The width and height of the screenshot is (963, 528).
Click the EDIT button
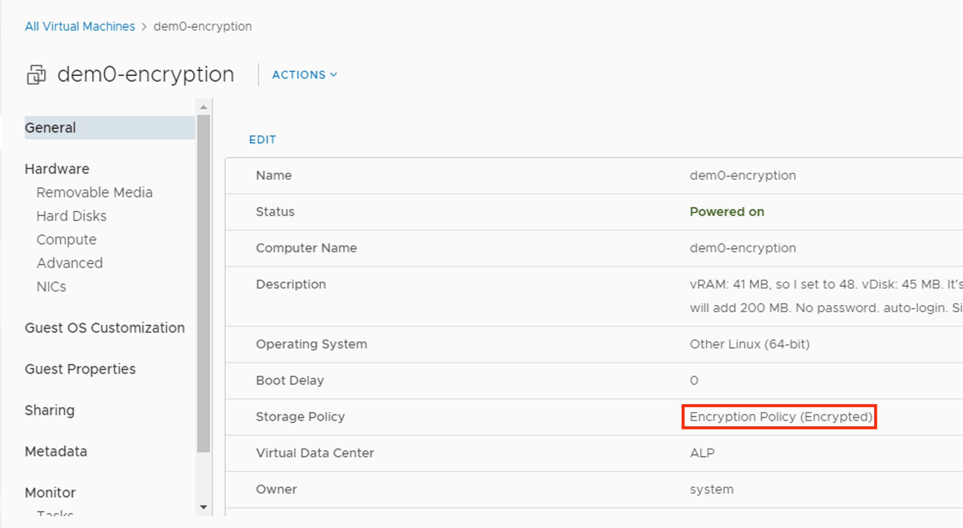[262, 140]
